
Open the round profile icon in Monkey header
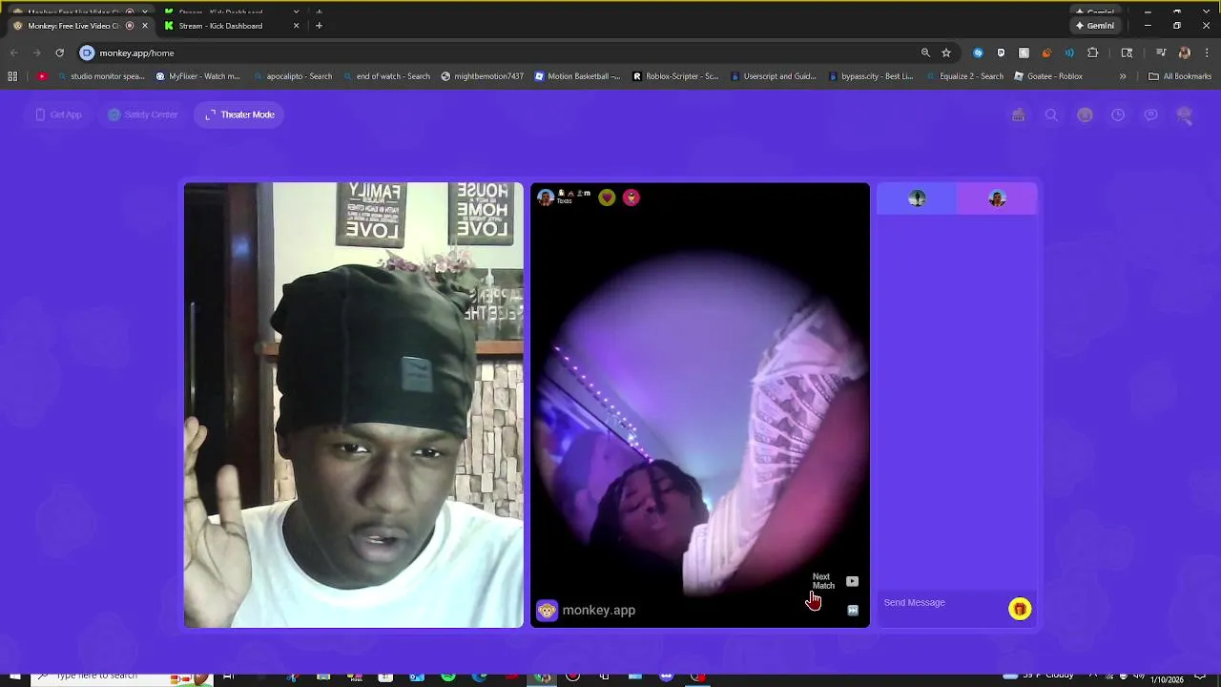point(1085,114)
